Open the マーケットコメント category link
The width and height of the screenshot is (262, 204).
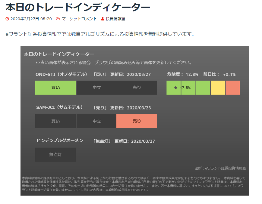pyautogui.click(x=79, y=19)
